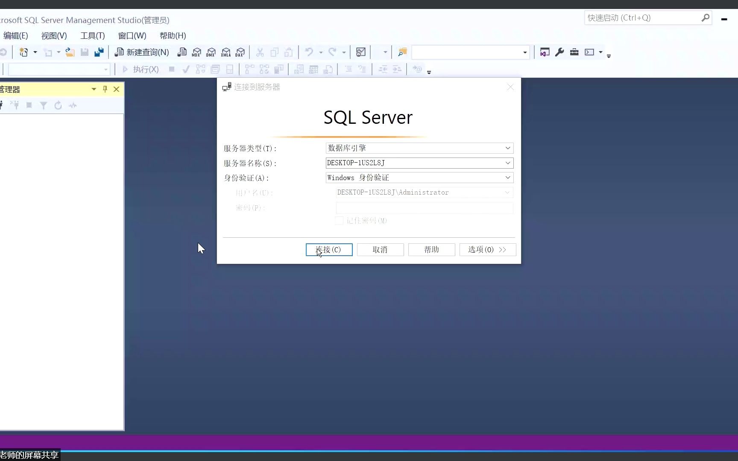Viewport: 738px width, 461px height.
Task: Click the Redo arrow icon
Action: pos(332,52)
